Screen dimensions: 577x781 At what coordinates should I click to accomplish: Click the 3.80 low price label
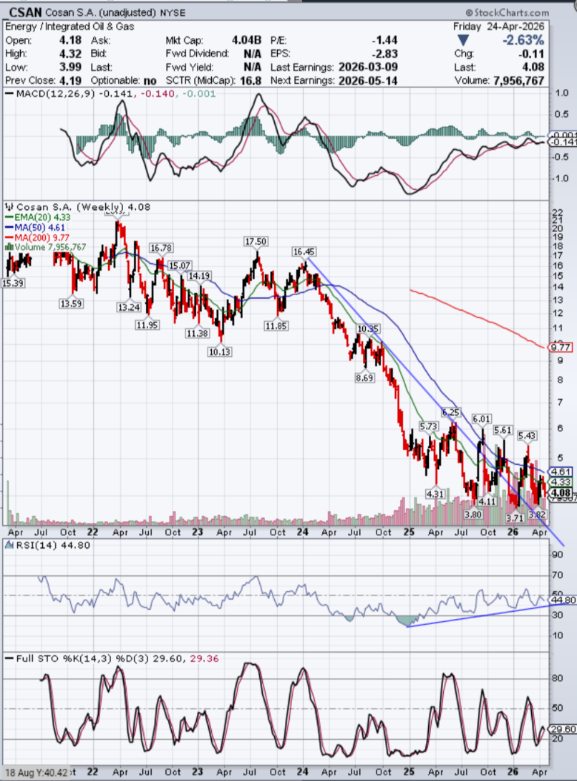pos(472,514)
